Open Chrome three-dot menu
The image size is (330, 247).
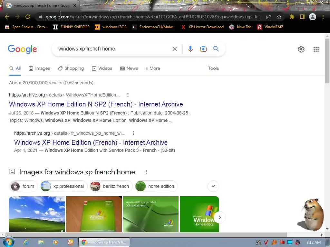(x=323, y=17)
